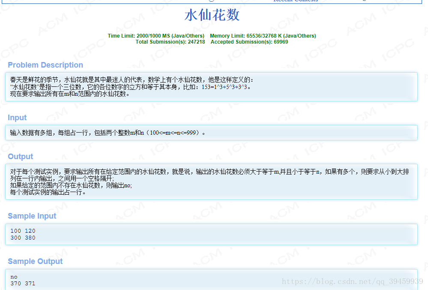The width and height of the screenshot is (428, 290).
Task: Click the Sample Input heading
Action: click(x=32, y=216)
